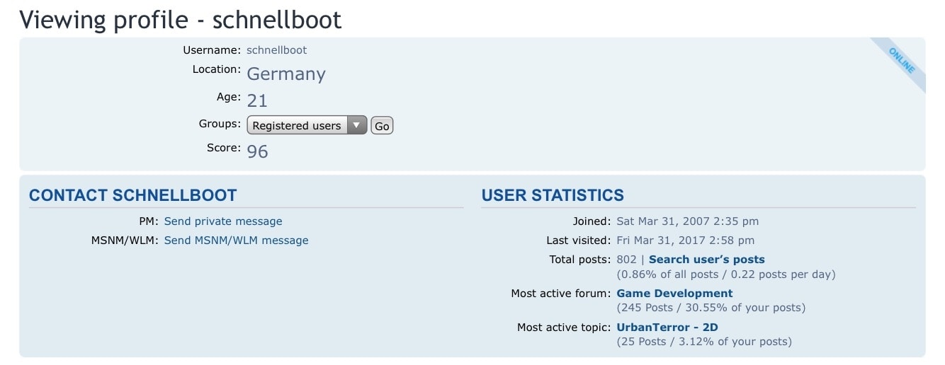This screenshot has width=945, height=365.
Task: Open the Search user's posts link
Action: 707,260
